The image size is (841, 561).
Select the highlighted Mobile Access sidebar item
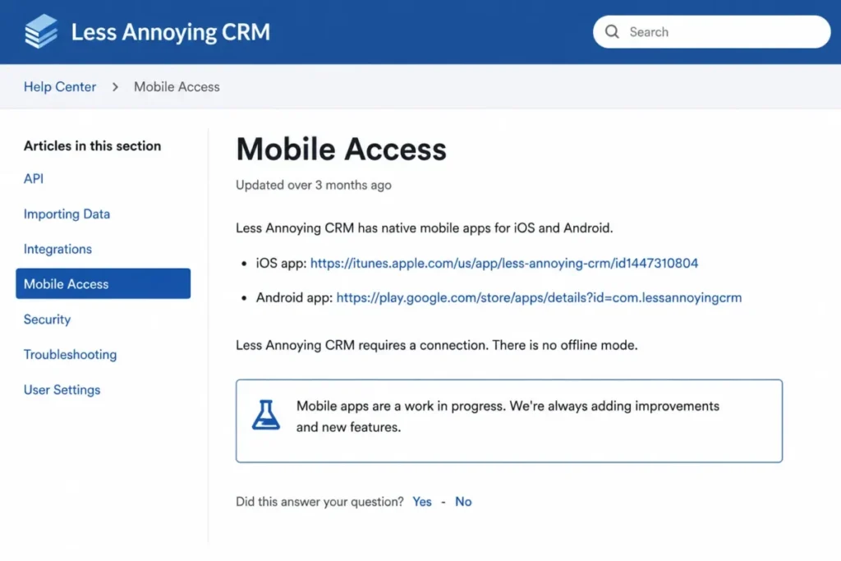click(x=103, y=283)
